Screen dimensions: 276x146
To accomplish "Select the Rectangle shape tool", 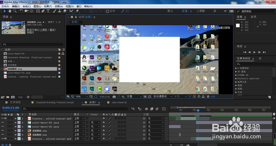I will click(38, 11).
